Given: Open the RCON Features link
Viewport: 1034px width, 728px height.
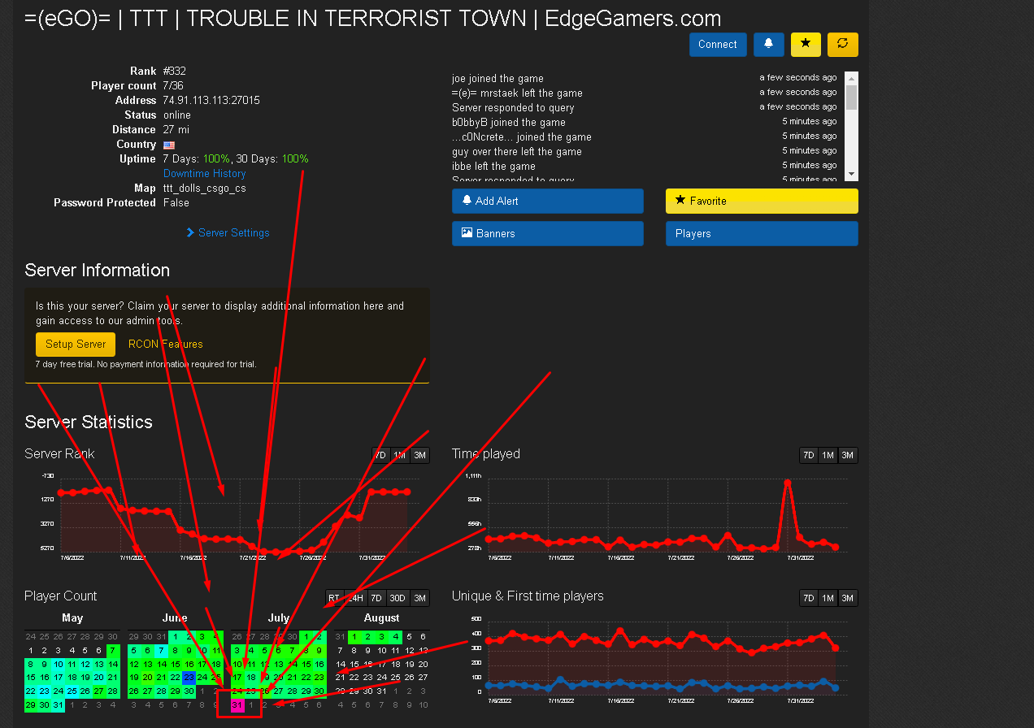Looking at the screenshot, I should point(166,344).
